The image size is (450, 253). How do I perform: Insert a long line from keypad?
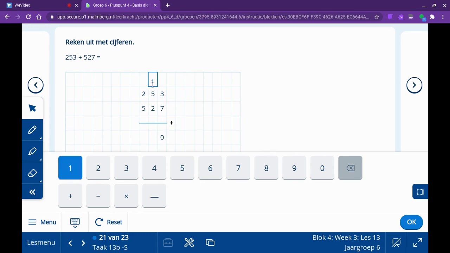tap(154, 196)
